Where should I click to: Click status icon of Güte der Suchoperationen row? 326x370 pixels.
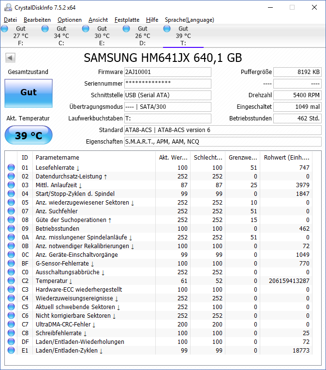pos(11,220)
